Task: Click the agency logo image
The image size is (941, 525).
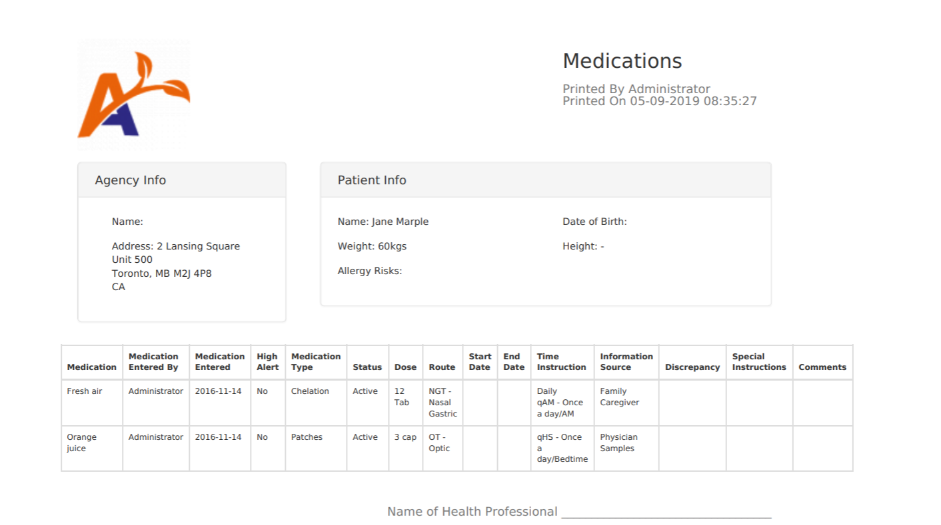Action: (x=134, y=94)
